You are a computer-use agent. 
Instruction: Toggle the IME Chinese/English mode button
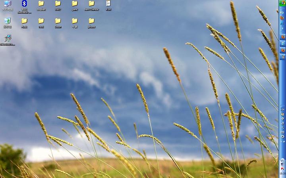[282, 119]
